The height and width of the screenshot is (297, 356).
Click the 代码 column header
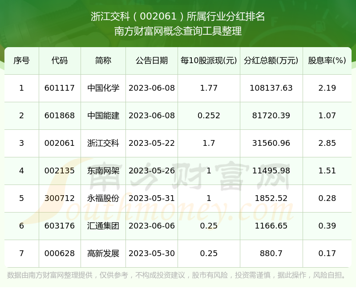click(60, 60)
